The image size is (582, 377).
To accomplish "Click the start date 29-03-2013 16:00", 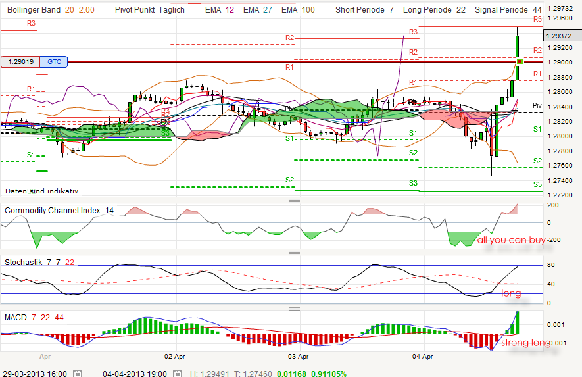I will coord(35,373).
